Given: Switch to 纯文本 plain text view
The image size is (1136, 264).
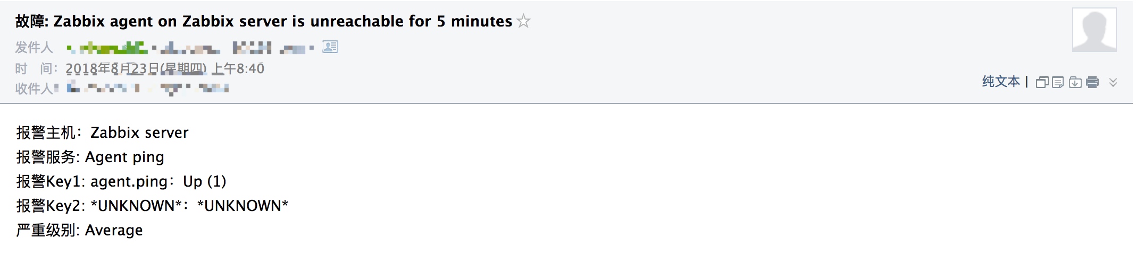Looking at the screenshot, I should [x=1001, y=82].
